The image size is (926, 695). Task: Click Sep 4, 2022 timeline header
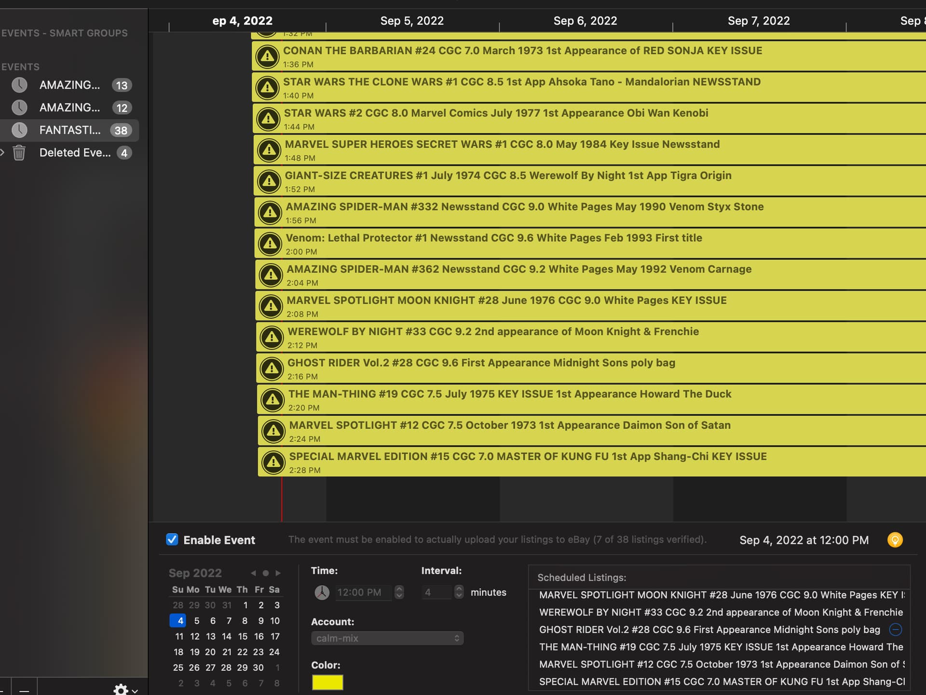pos(242,21)
